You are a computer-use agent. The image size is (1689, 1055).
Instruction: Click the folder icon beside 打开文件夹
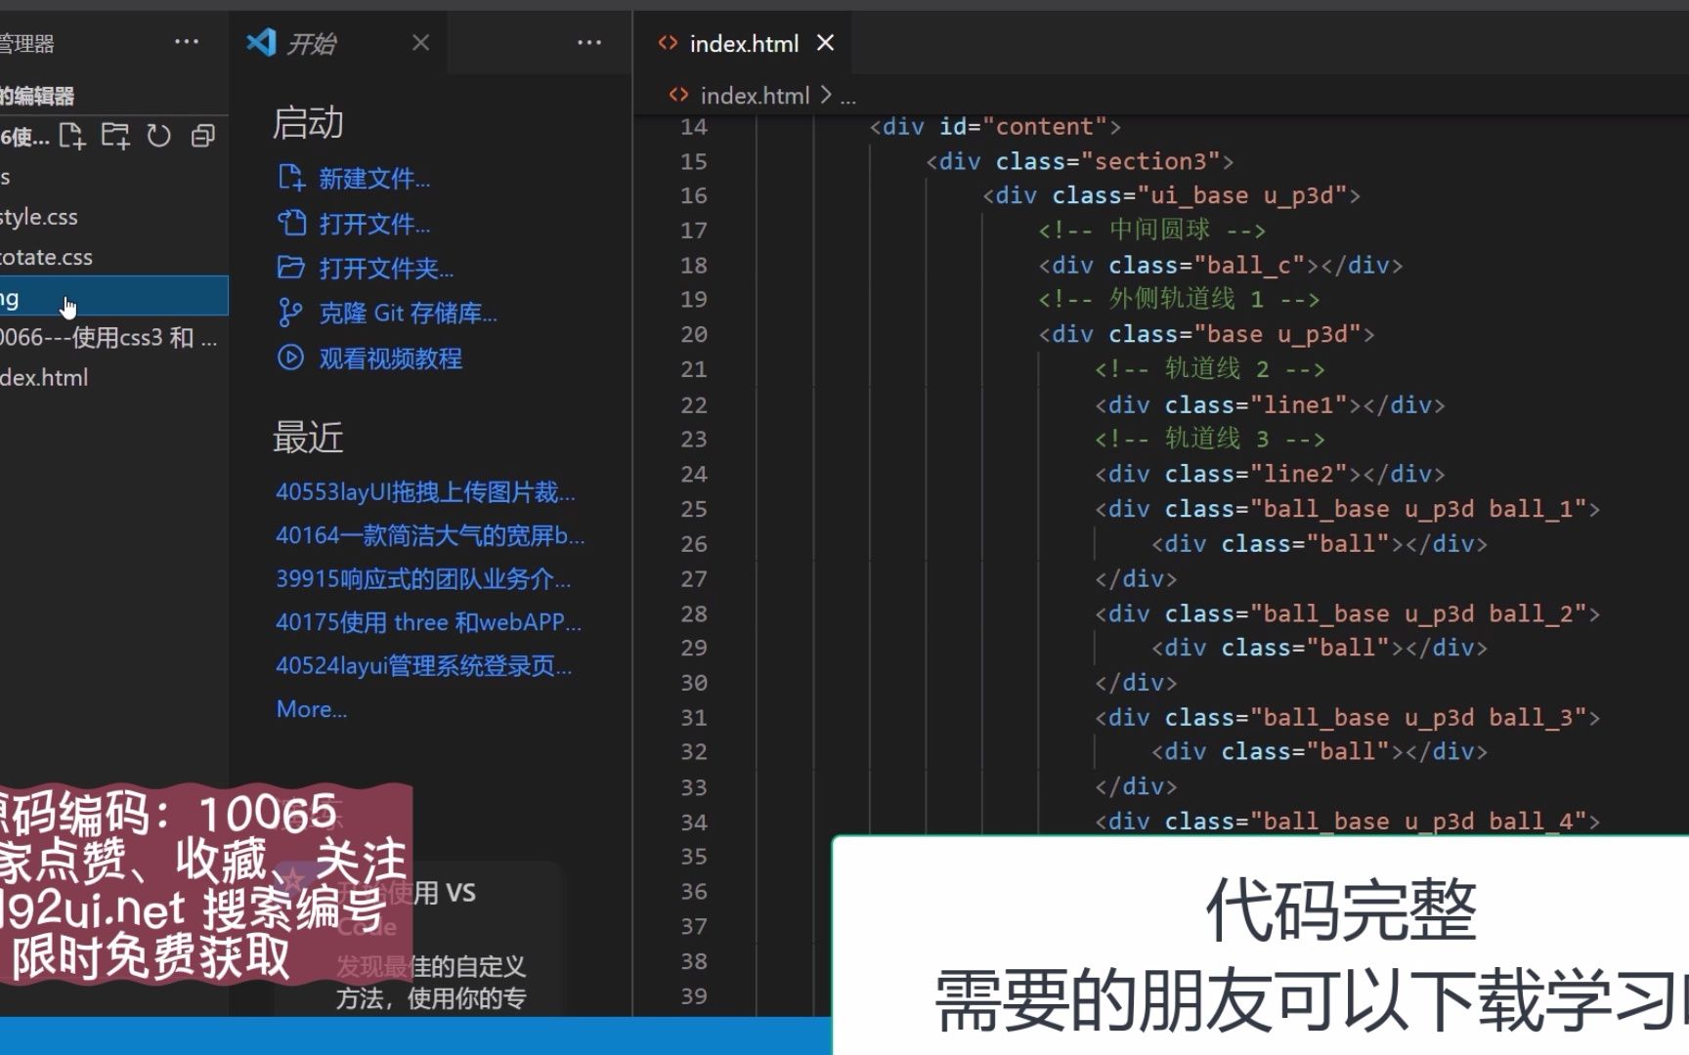click(x=291, y=268)
